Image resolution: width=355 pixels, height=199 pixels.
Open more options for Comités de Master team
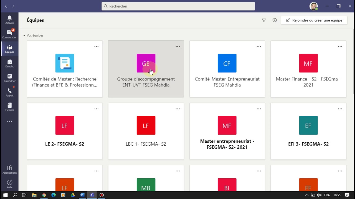[x=97, y=47]
